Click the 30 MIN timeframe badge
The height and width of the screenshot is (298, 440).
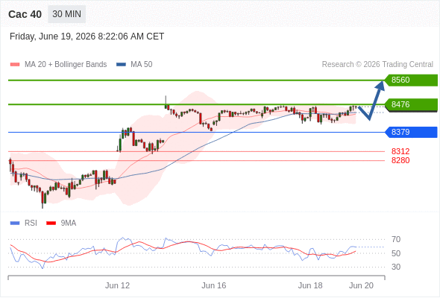(67, 14)
